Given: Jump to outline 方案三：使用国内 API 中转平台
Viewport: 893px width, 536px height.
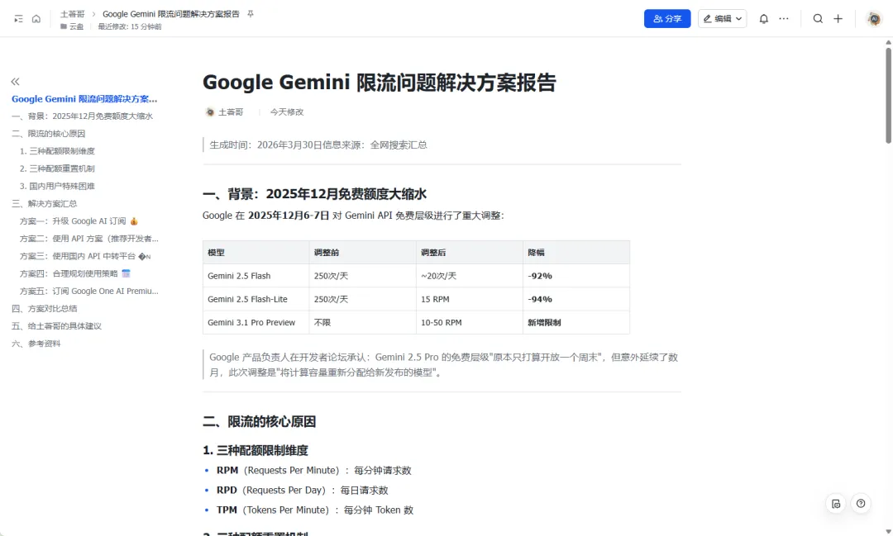Looking at the screenshot, I should pos(85,256).
